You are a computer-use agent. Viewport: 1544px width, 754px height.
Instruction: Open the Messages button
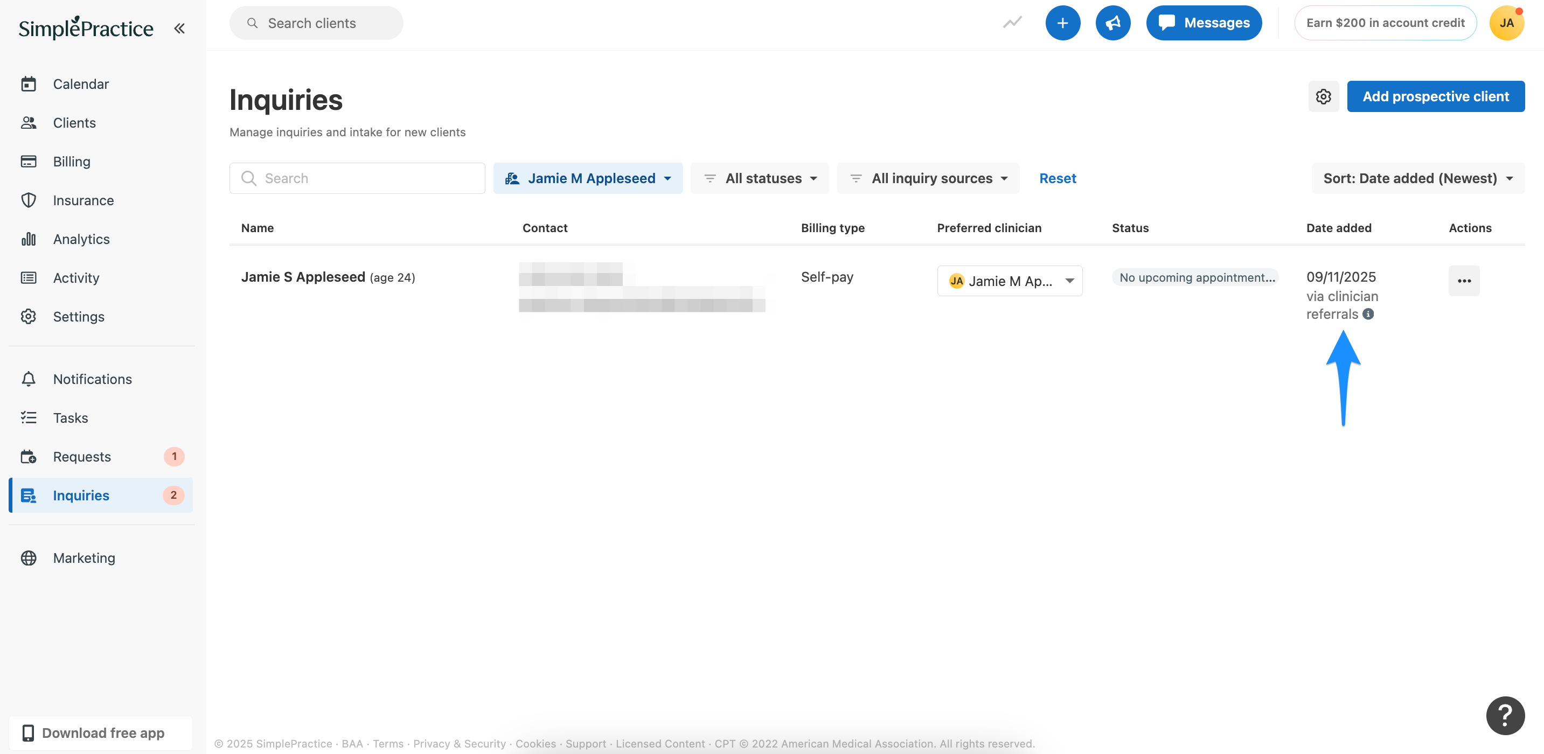pyautogui.click(x=1204, y=23)
